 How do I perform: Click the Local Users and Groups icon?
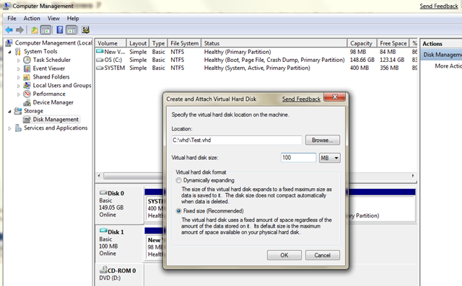tap(27, 86)
